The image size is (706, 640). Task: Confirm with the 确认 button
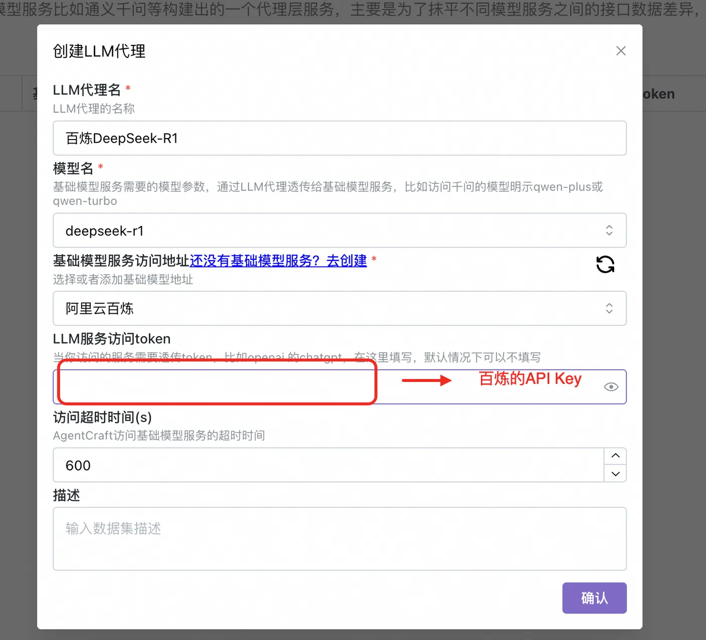(594, 598)
